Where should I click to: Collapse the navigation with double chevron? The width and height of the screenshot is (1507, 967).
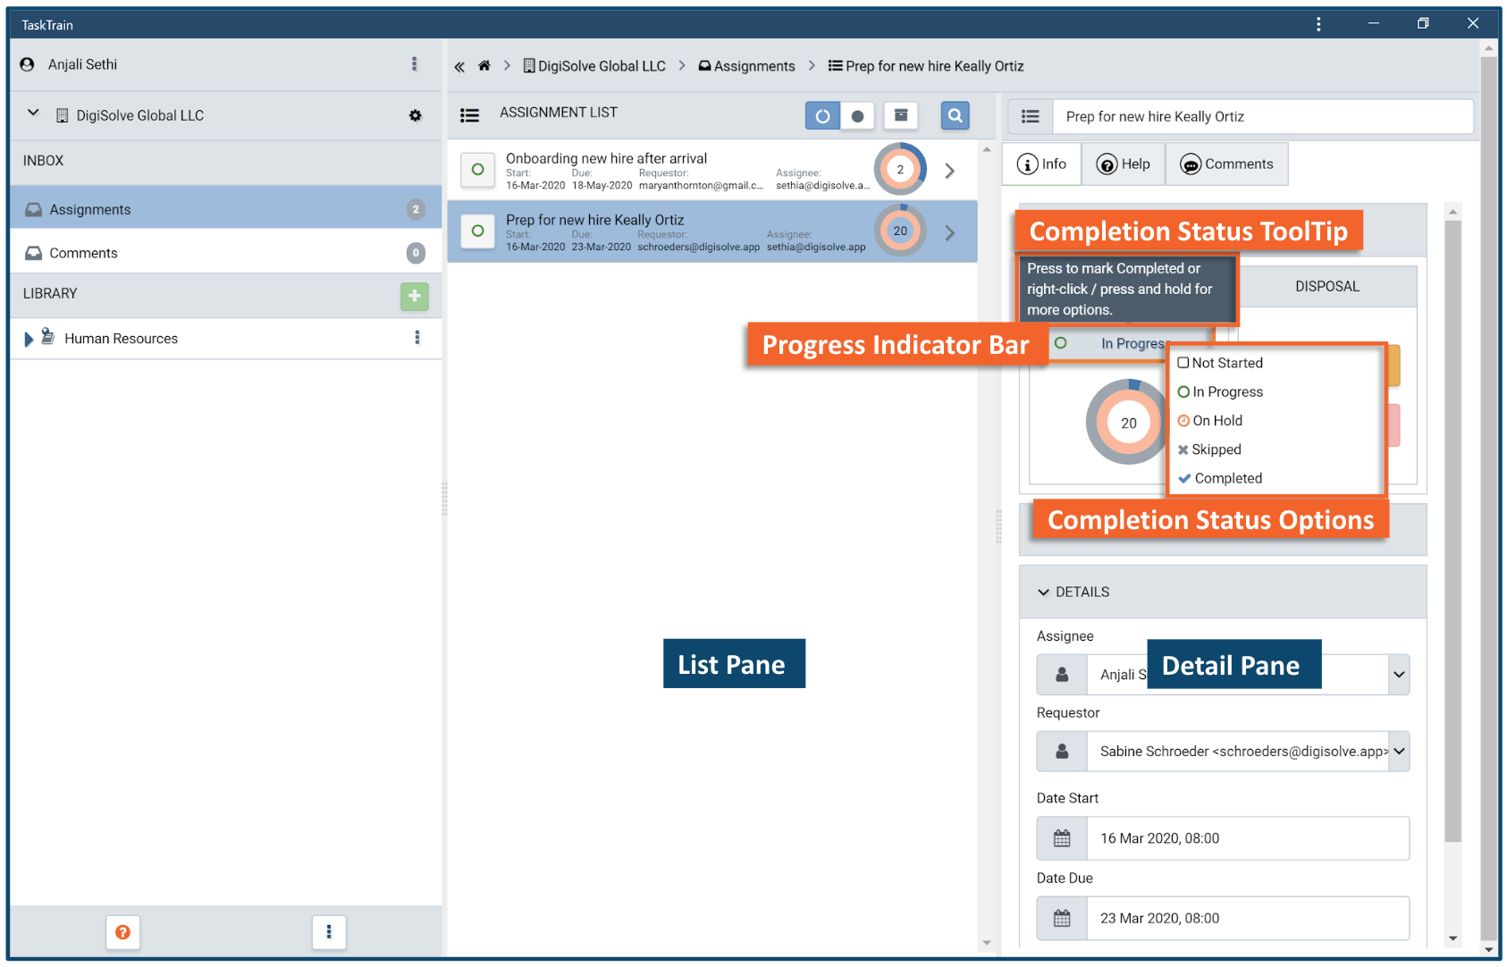tap(459, 67)
